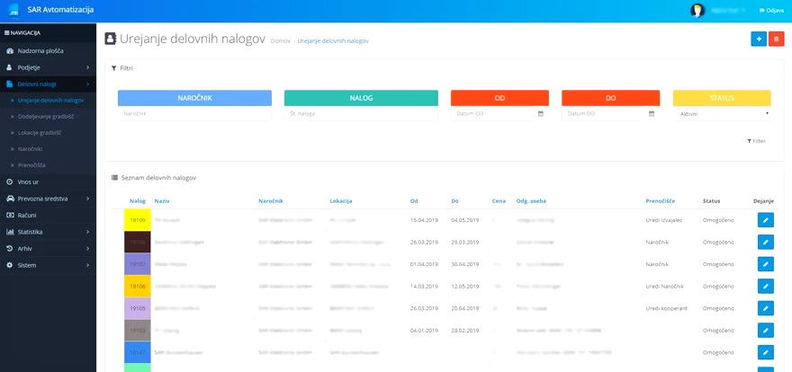Click the Računi money icon
This screenshot has width=792, height=372.
pos(10,216)
